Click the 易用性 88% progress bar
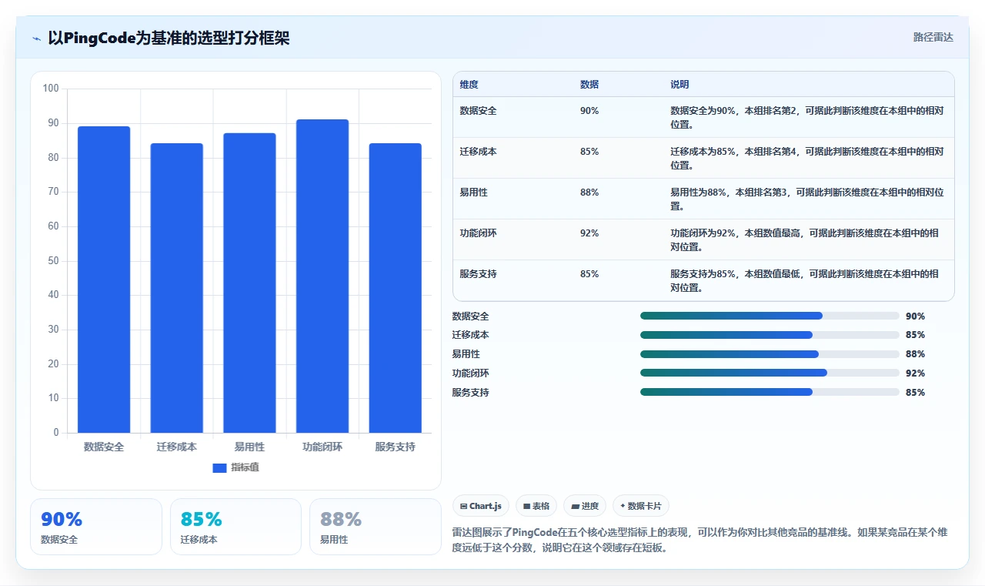 [x=770, y=354]
